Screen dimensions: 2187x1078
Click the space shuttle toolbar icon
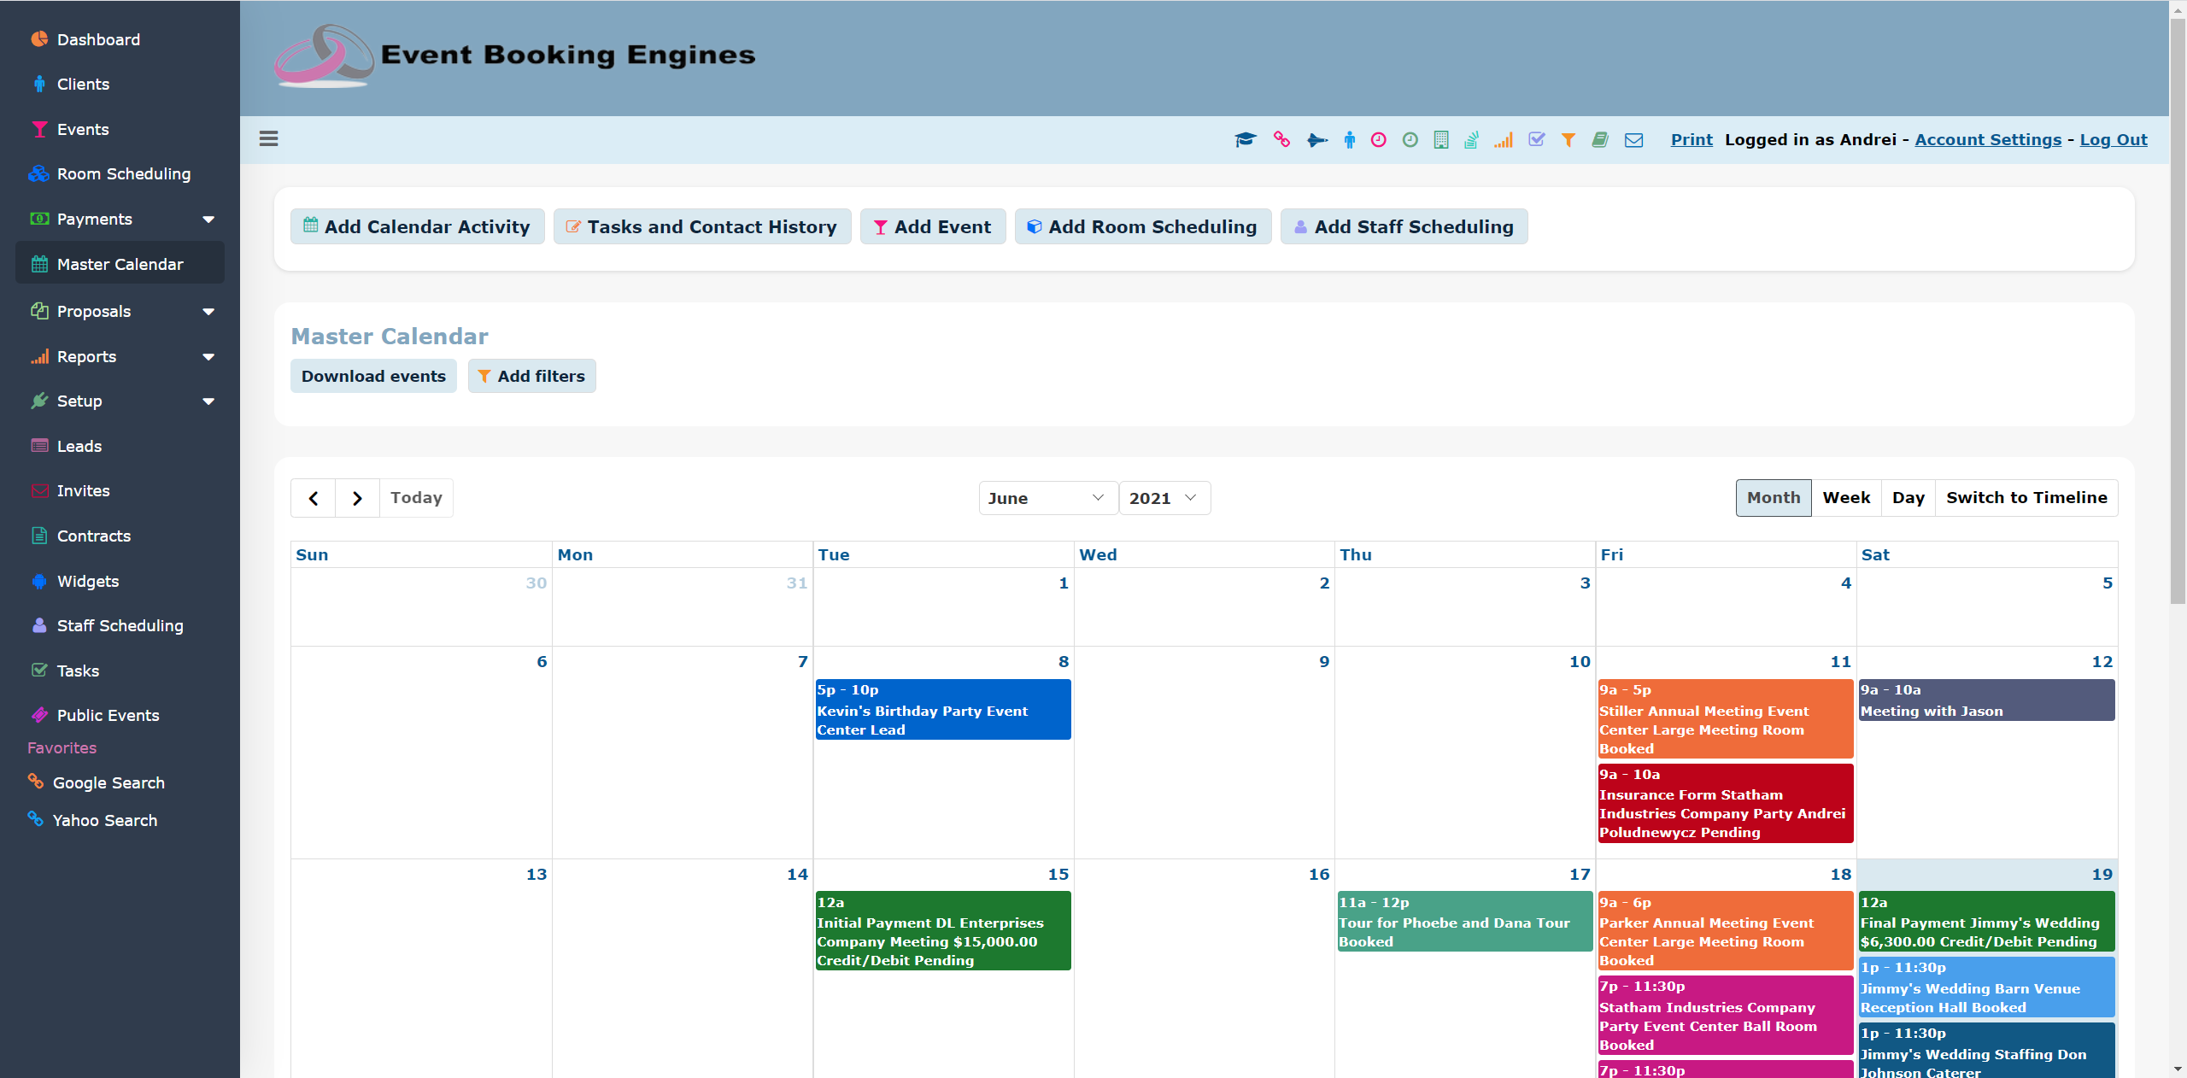pos(1316,140)
